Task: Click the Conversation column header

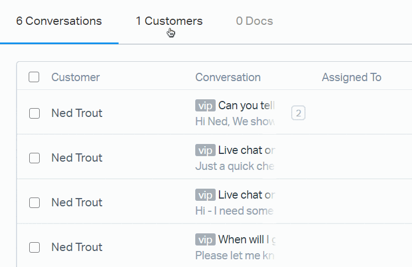Action: 228,77
